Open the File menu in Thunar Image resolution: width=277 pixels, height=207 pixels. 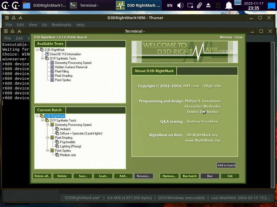coord(9,25)
